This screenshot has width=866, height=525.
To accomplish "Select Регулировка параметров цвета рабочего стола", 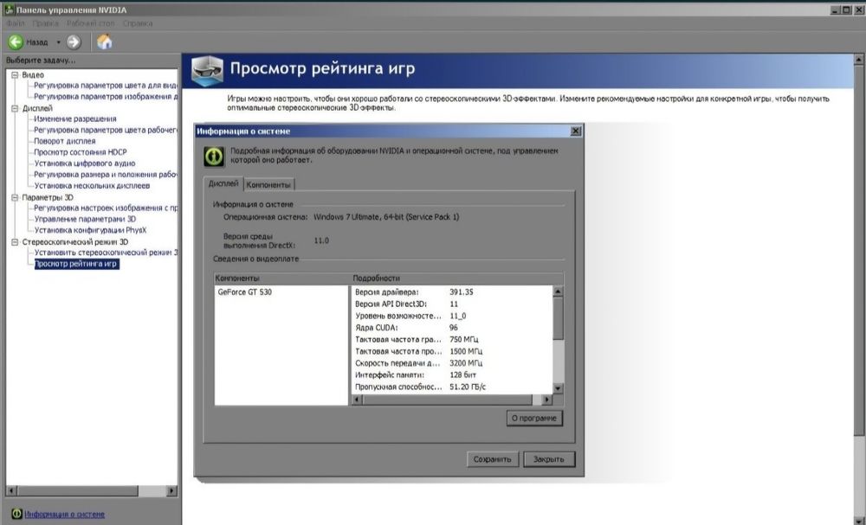I will point(106,130).
